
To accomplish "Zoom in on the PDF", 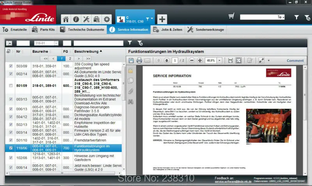I will [x=200, y=60].
